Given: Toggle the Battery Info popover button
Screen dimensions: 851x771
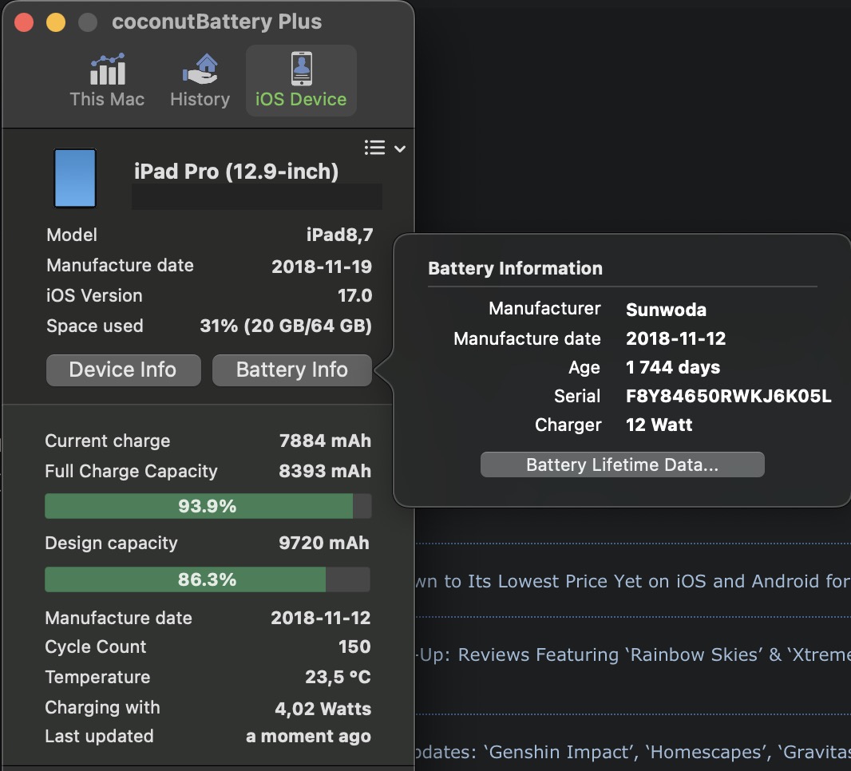Looking at the screenshot, I should tap(292, 370).
